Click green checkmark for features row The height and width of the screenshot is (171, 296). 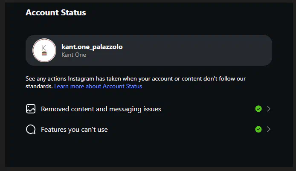(x=258, y=129)
